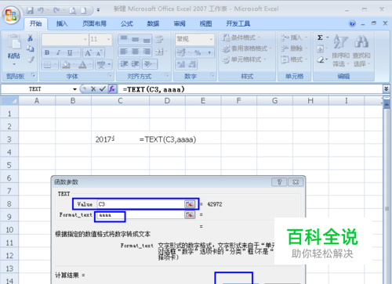Decrease indent icon
The image size is (392, 284).
pos(124,64)
